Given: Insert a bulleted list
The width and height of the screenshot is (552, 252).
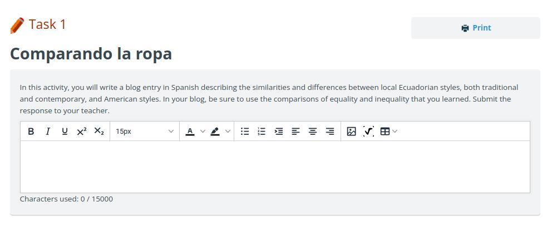Looking at the screenshot, I should 245,132.
